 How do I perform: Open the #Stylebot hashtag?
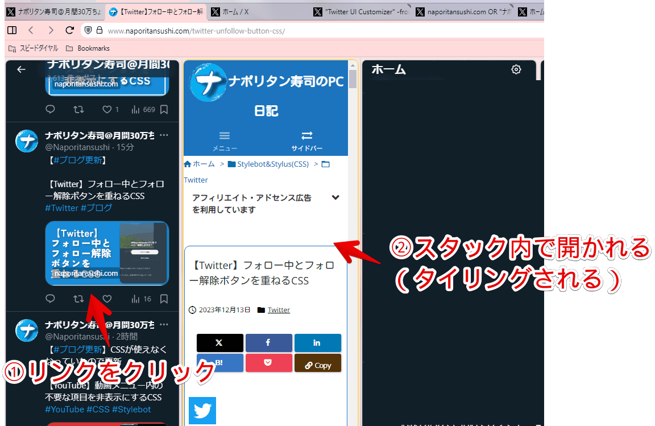click(131, 410)
